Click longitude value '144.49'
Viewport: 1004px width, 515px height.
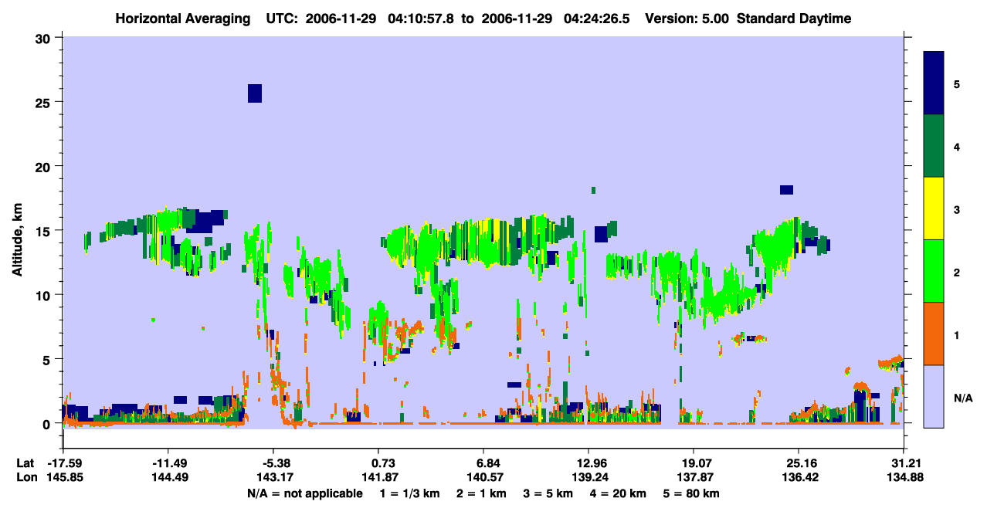(168, 477)
